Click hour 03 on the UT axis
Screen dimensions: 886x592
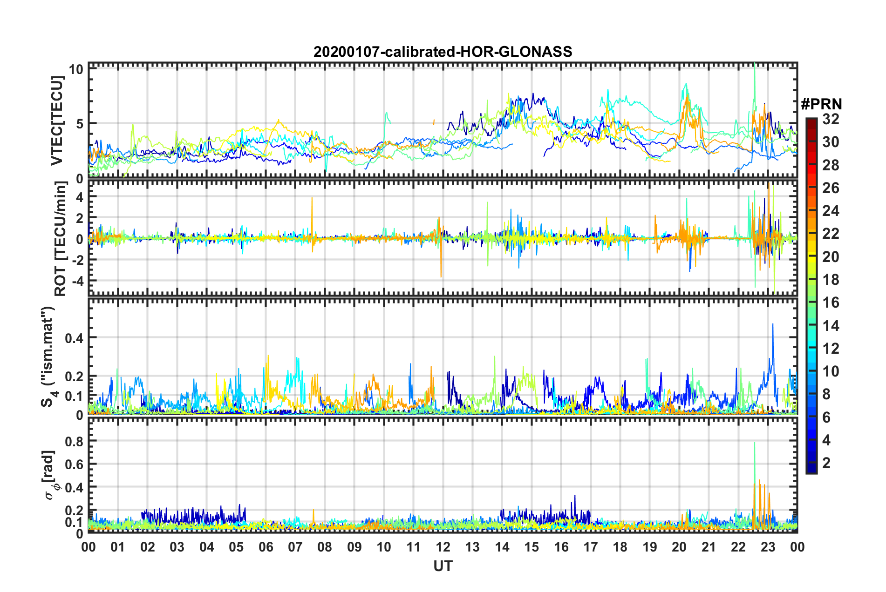[x=177, y=547]
